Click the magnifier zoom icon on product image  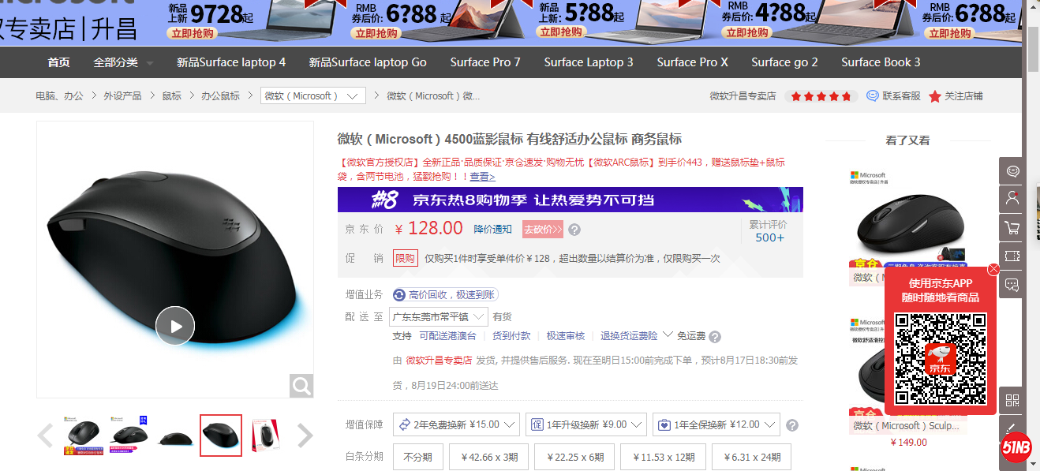pos(301,386)
